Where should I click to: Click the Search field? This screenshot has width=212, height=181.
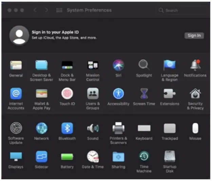click(181, 10)
